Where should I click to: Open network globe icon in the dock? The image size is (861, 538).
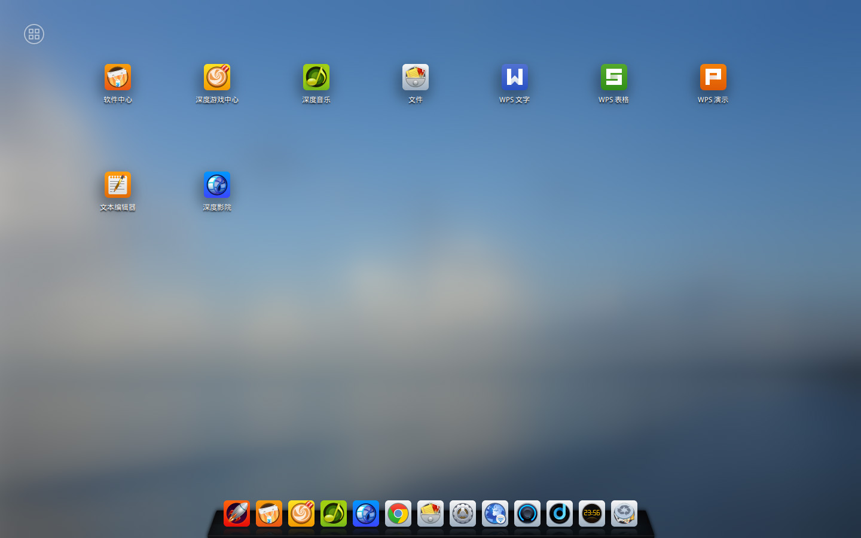[x=495, y=513]
